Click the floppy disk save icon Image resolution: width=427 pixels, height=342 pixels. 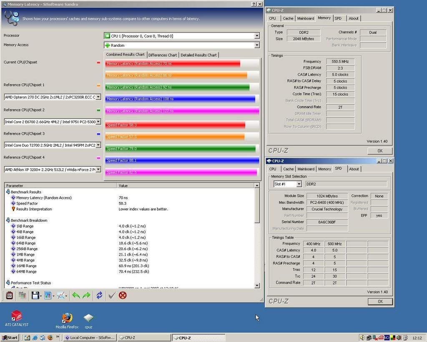point(35,295)
